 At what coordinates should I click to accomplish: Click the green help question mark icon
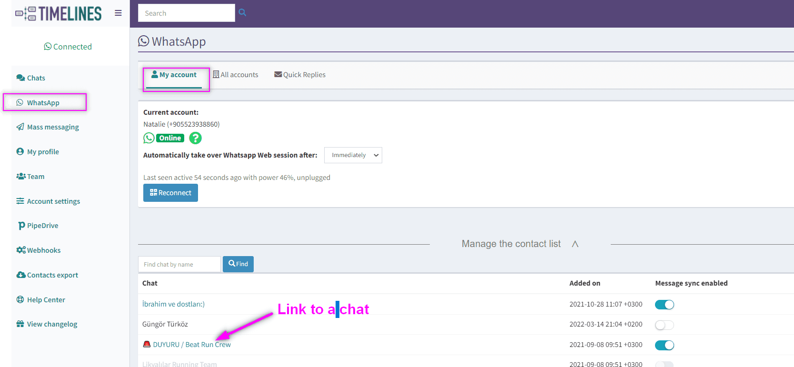point(195,138)
